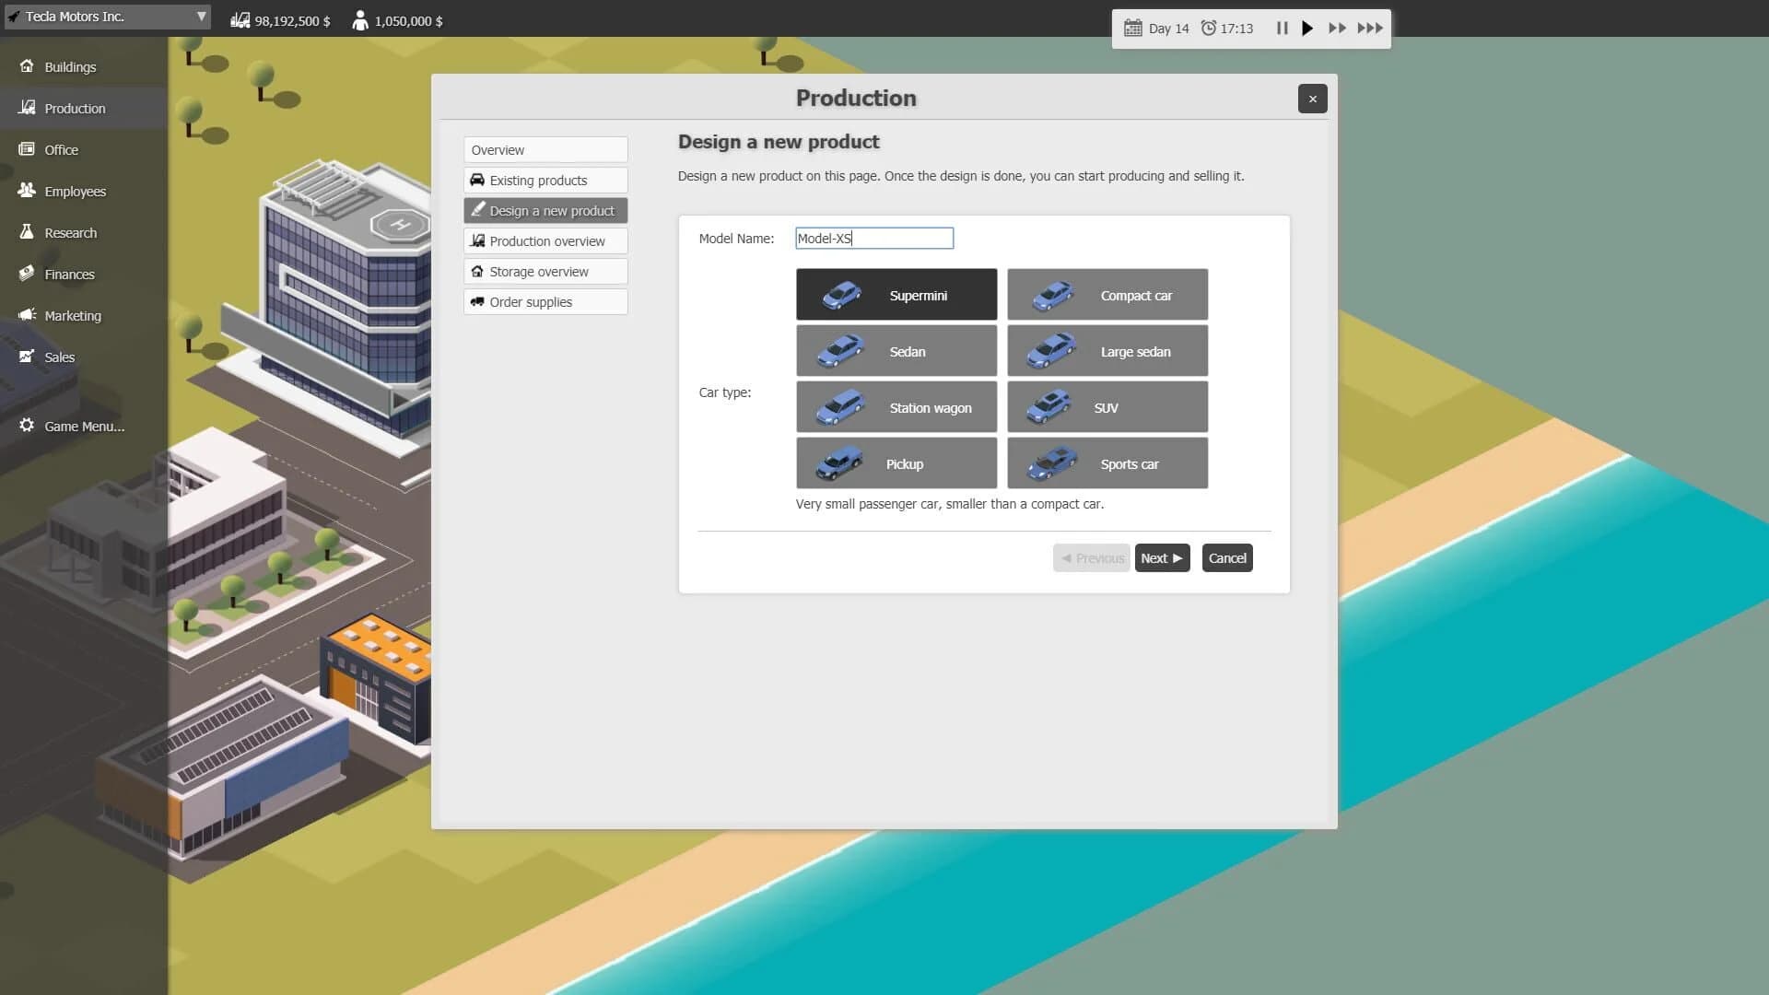Switch to Storage overview page
This screenshot has width=1769, height=995.
point(545,271)
